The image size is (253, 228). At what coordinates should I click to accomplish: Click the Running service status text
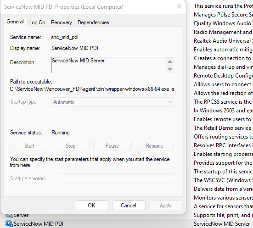pyautogui.click(x=61, y=133)
